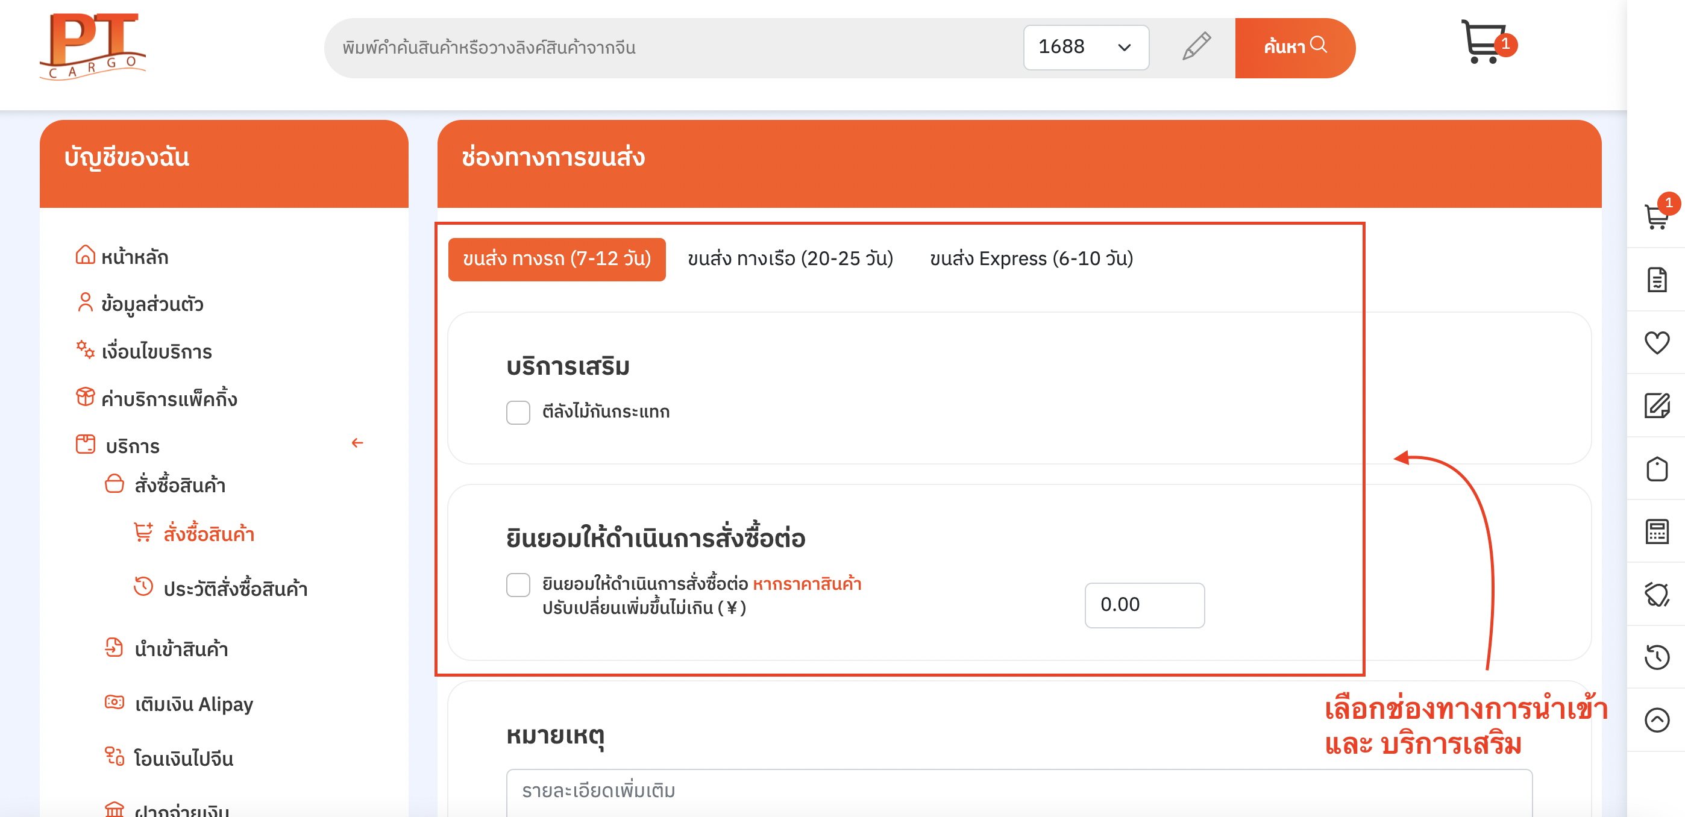Click the หากราคาสินค้า orange text
This screenshot has width=1685, height=817.
coord(806,583)
